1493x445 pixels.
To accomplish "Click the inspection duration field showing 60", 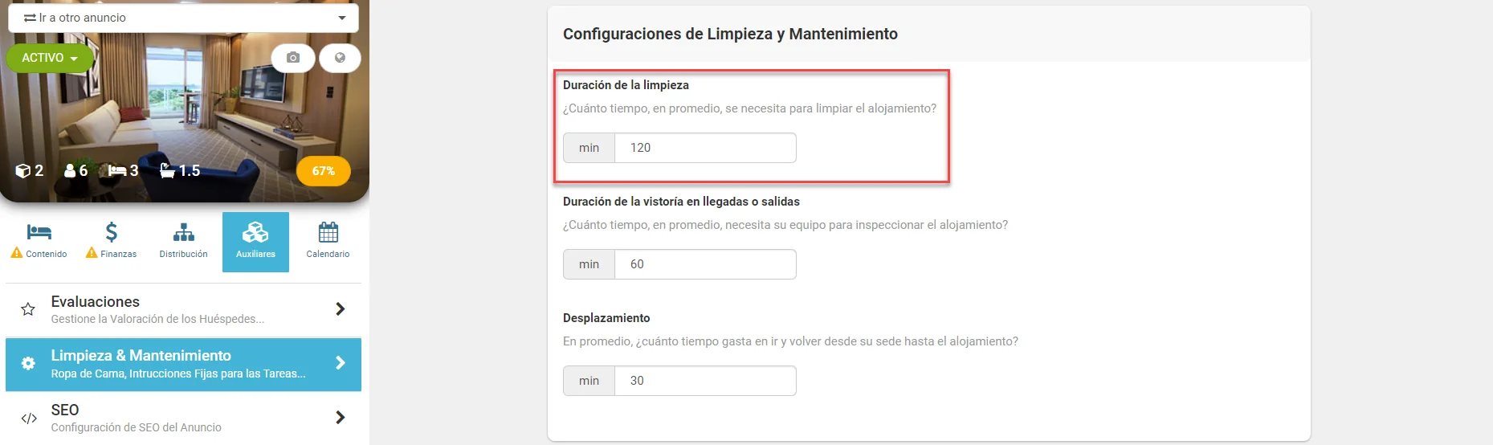I will click(x=705, y=264).
